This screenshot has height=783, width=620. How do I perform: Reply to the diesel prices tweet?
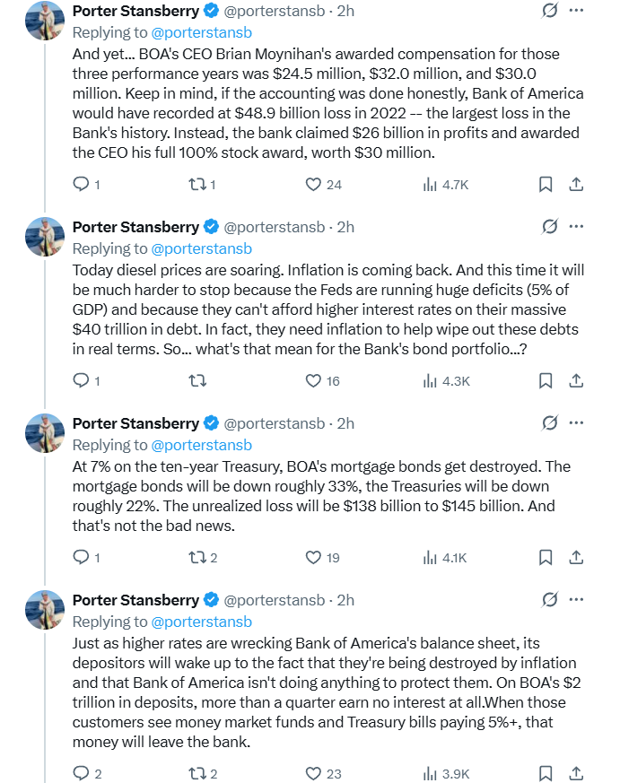(x=86, y=381)
